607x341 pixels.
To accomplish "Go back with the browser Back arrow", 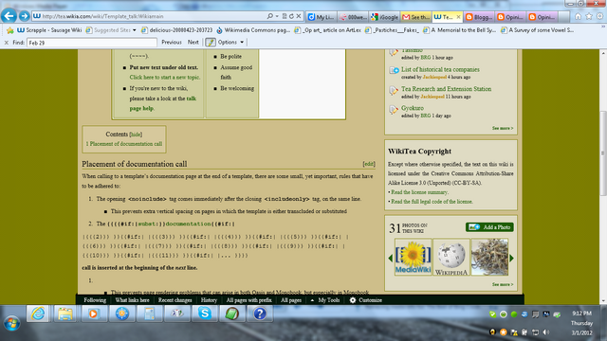I will 9,16.
